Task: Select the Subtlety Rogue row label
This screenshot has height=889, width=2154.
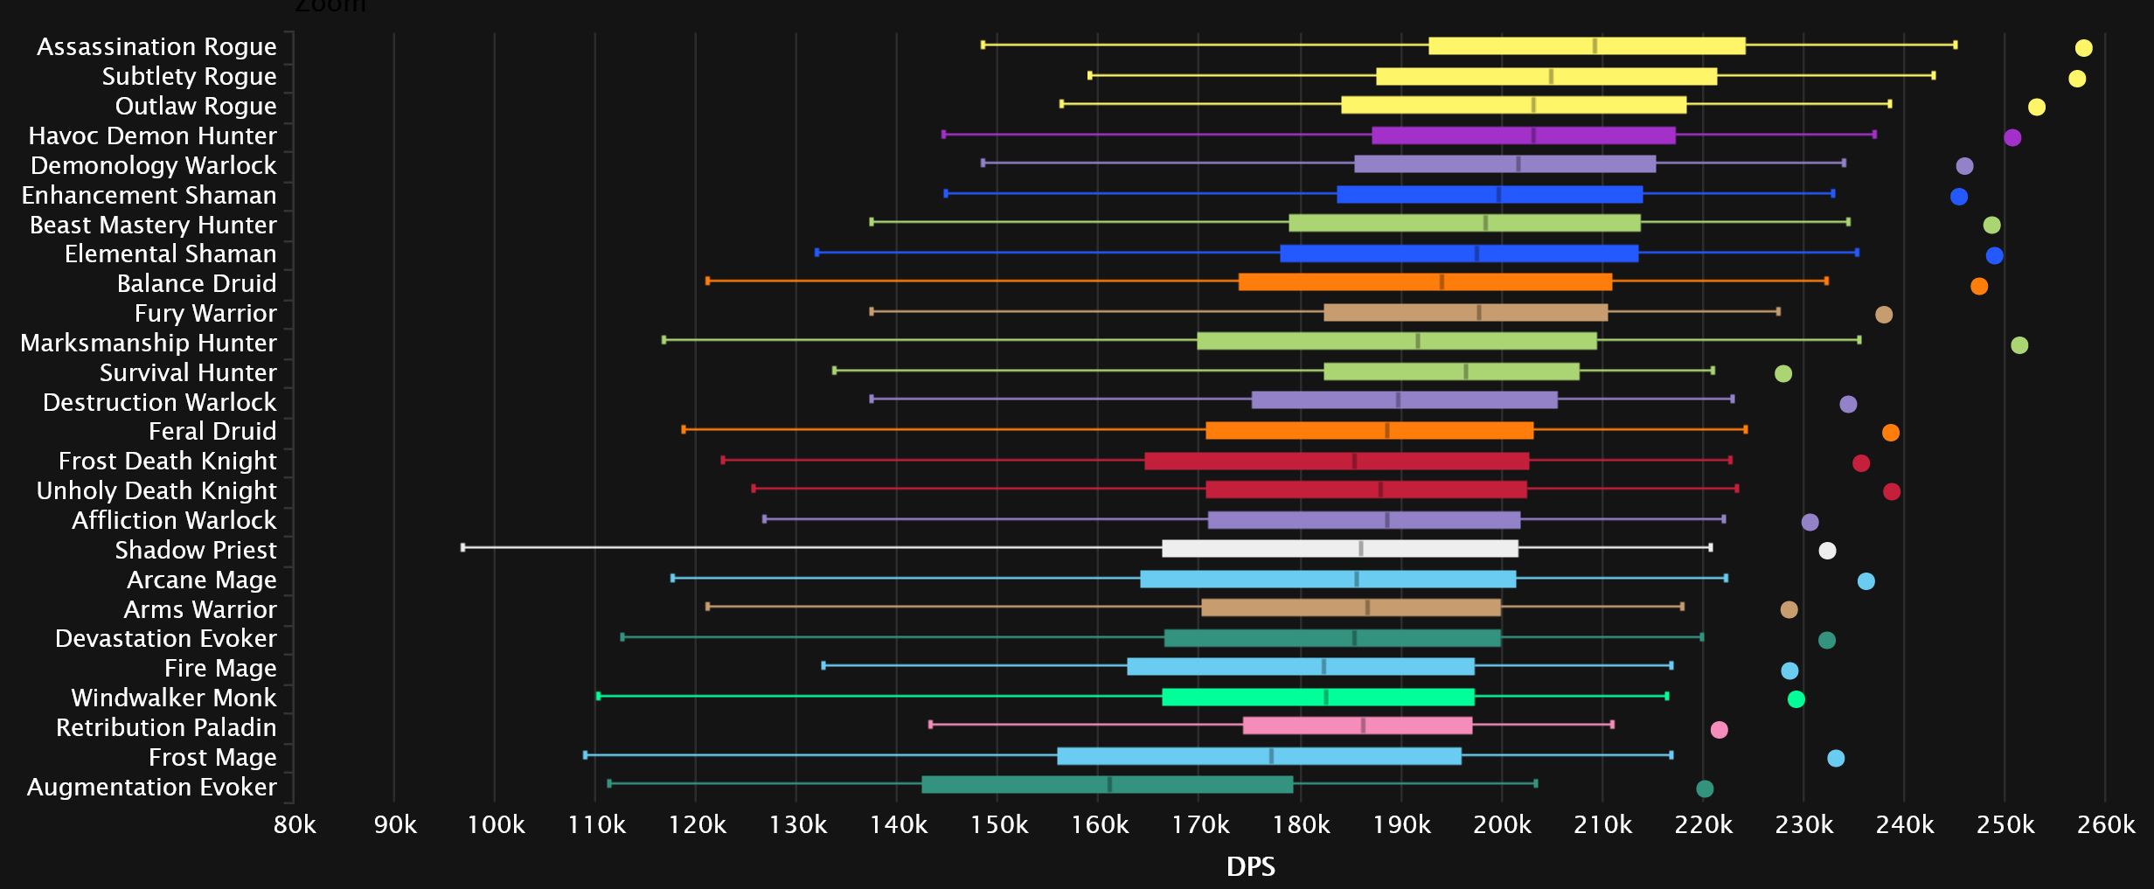Action: click(189, 76)
